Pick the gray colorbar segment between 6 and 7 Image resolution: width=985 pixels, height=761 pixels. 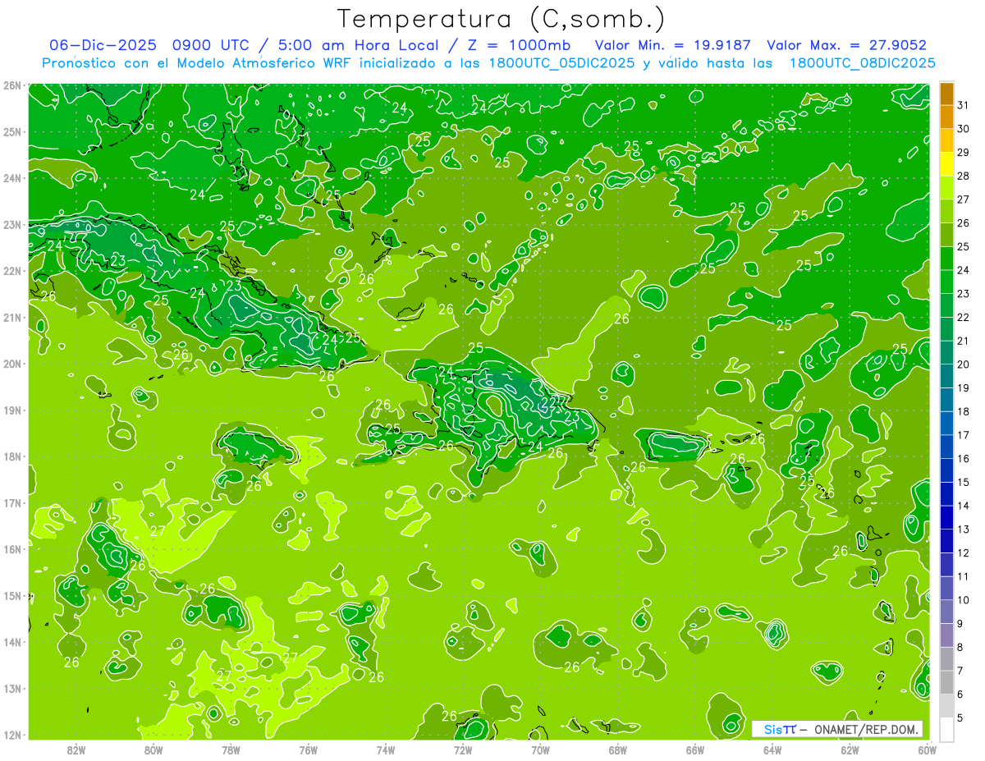[947, 682]
